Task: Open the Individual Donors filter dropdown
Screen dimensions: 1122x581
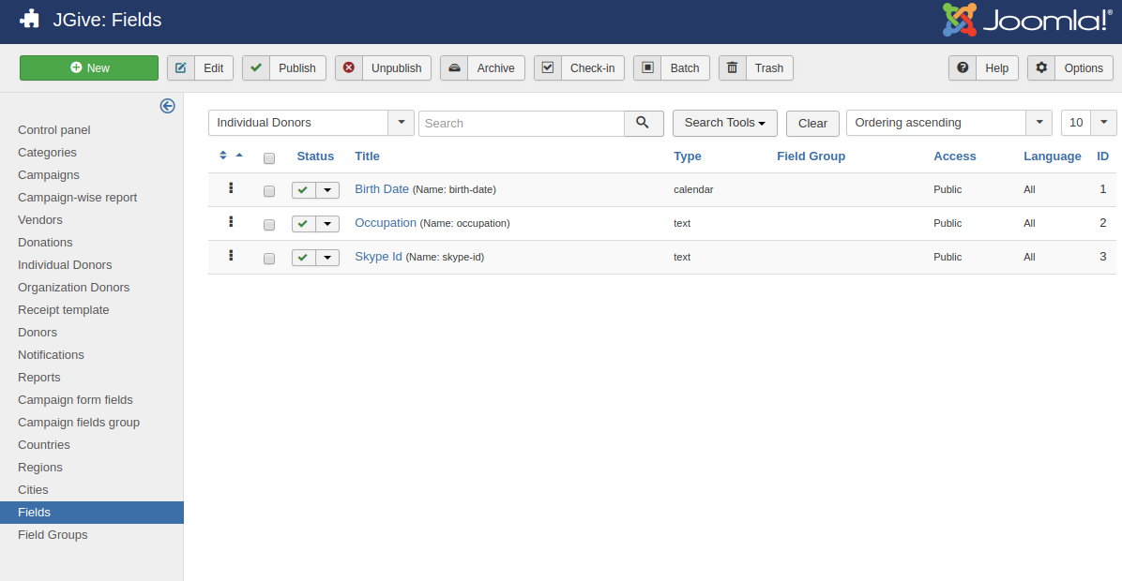Action: tap(311, 123)
